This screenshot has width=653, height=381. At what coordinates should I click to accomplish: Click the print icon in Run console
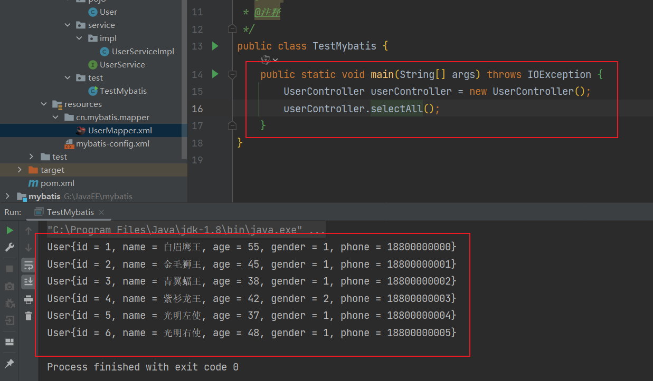29,300
